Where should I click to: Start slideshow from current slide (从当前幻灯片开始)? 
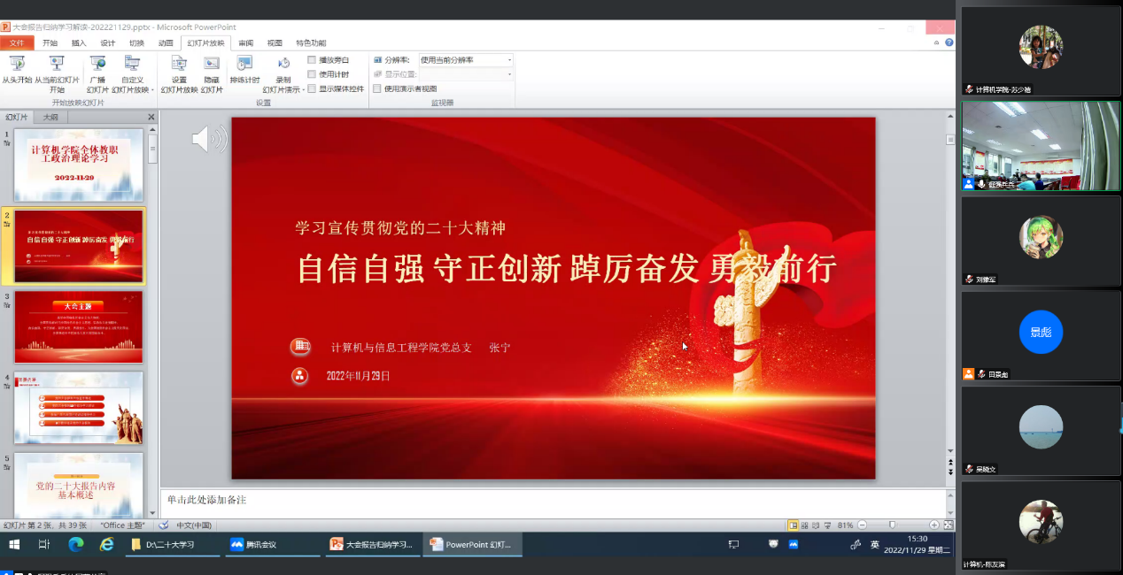coord(57,73)
